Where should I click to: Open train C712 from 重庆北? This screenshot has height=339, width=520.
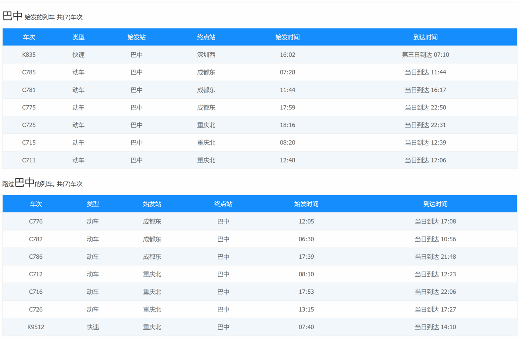[36, 274]
